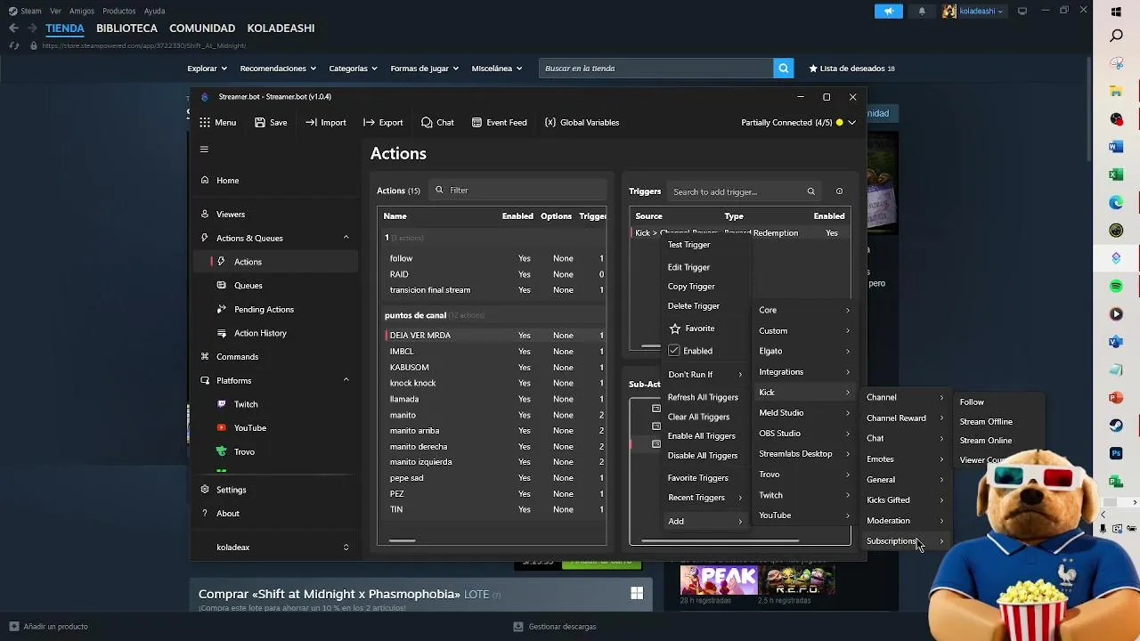Switch to the COMUNIDAD tab in Steam
Screen dimensions: 1140x641
tap(202, 28)
